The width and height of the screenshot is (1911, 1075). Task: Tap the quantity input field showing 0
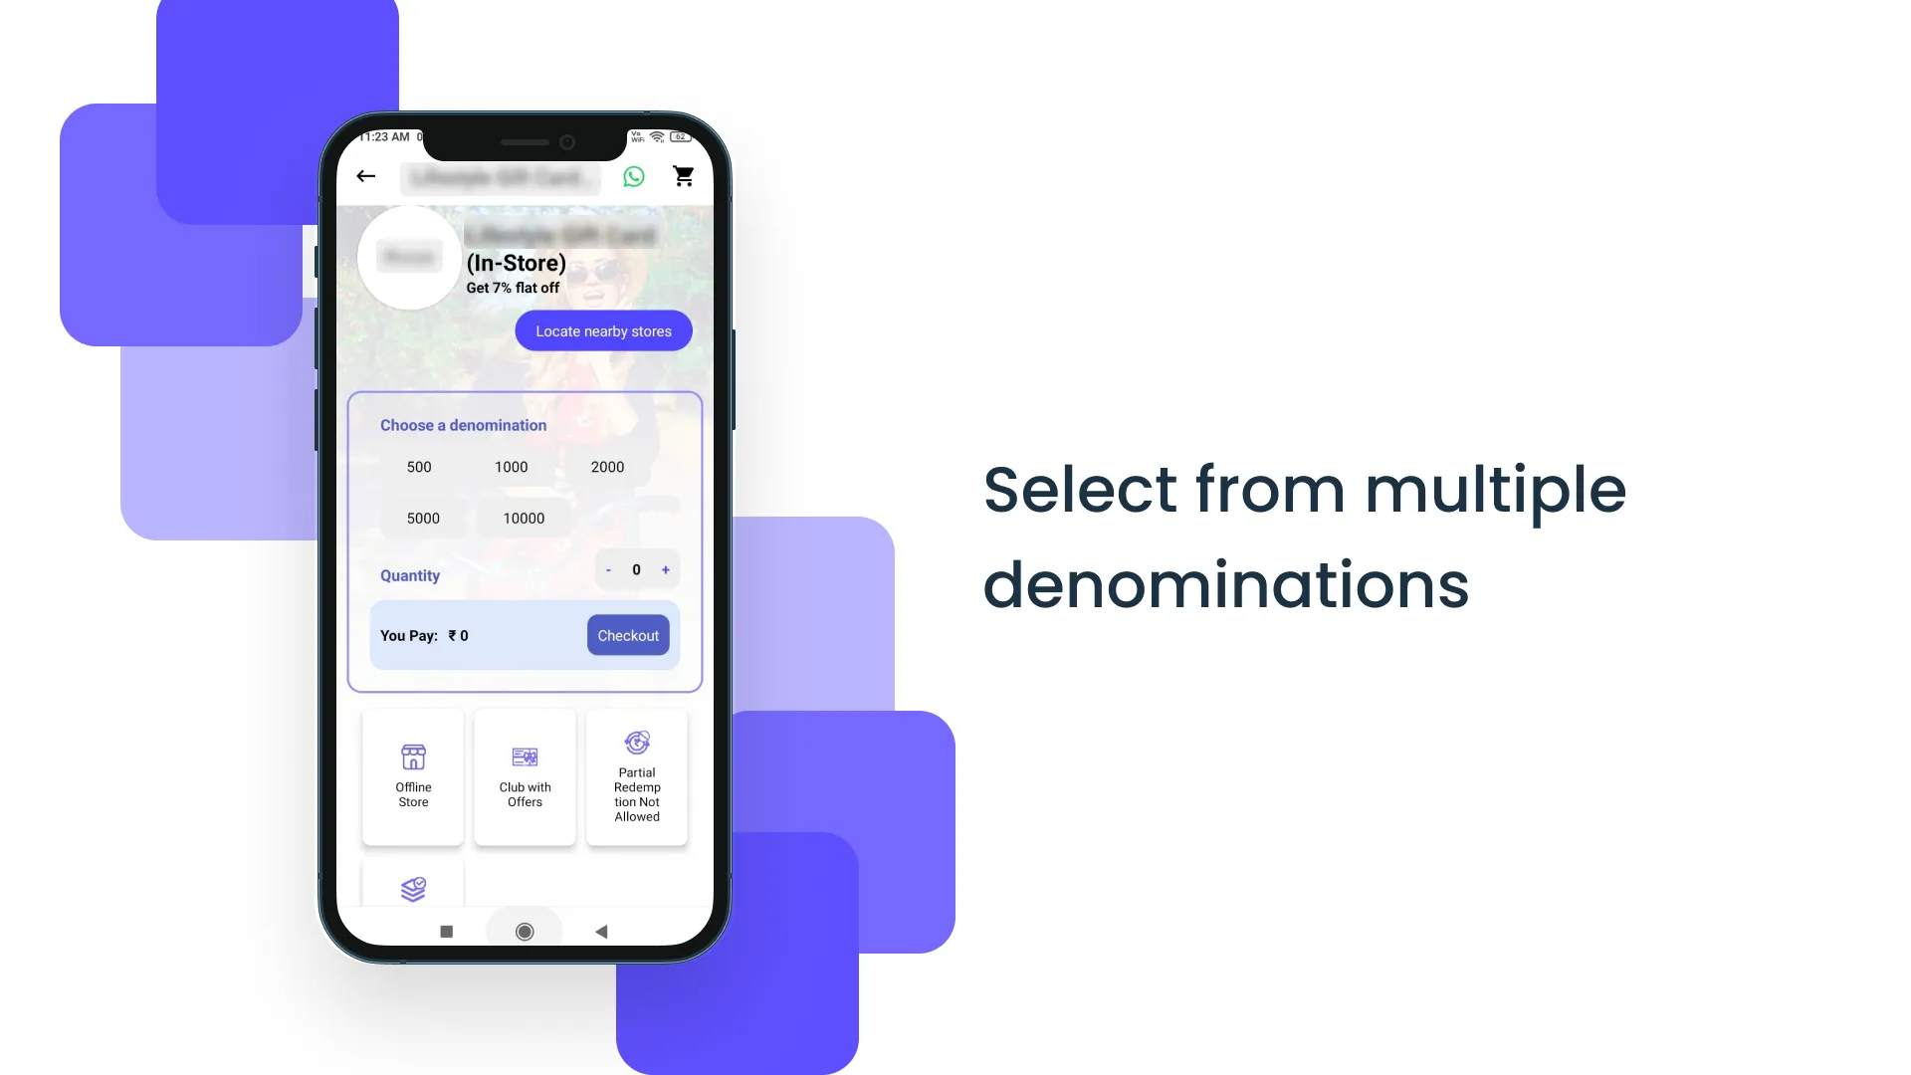tap(637, 568)
